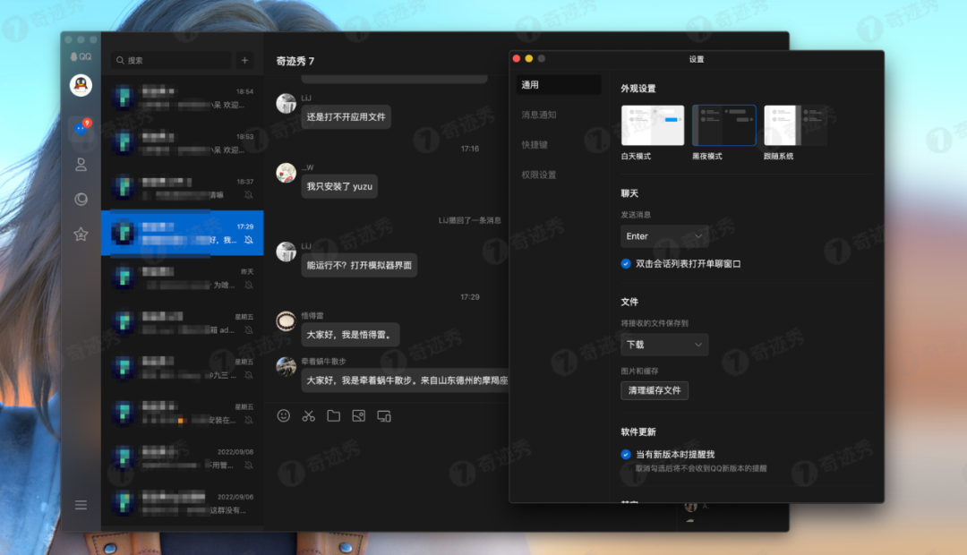This screenshot has width=967, height=555.
Task: Close the 设置 window with red button
Action: tap(517, 58)
